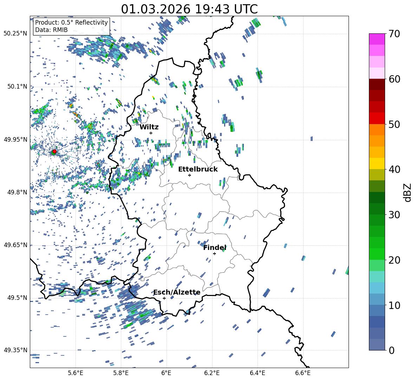
Task: Click the 10 tick label on colorbar
Action: click(x=394, y=305)
